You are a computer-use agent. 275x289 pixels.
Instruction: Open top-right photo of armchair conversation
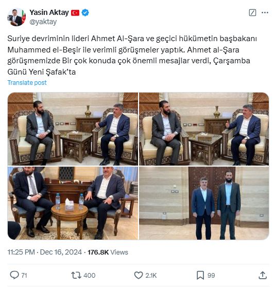pos(204,129)
